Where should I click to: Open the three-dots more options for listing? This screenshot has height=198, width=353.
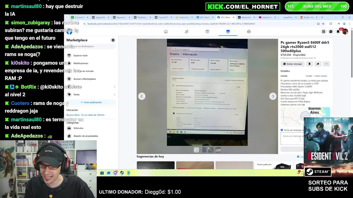326,64
